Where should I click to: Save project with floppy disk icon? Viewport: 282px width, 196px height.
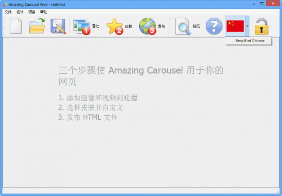coord(58,26)
